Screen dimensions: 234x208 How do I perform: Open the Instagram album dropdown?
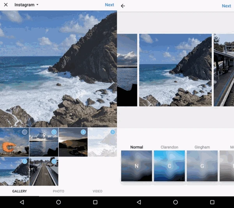tap(27, 5)
